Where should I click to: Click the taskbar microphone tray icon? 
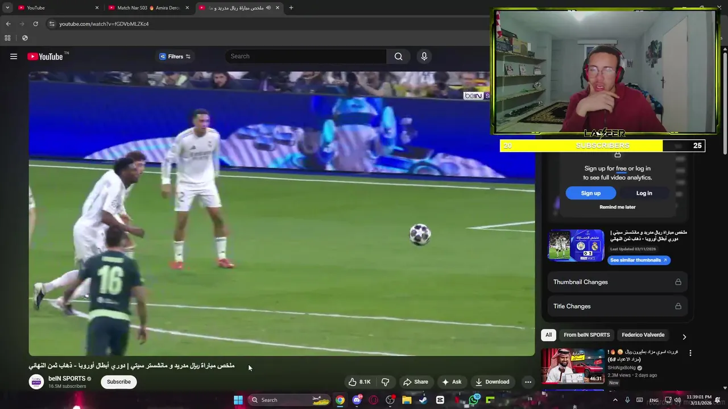(627, 400)
